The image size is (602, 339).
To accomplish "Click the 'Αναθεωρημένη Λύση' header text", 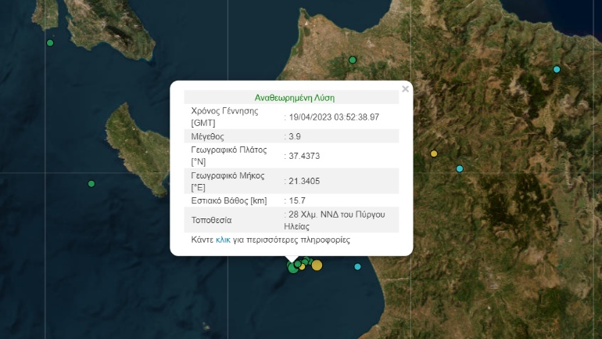I will coord(295,98).
